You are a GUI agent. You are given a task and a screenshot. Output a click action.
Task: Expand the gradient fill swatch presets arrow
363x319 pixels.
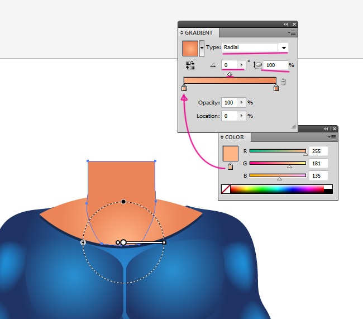[202, 49]
